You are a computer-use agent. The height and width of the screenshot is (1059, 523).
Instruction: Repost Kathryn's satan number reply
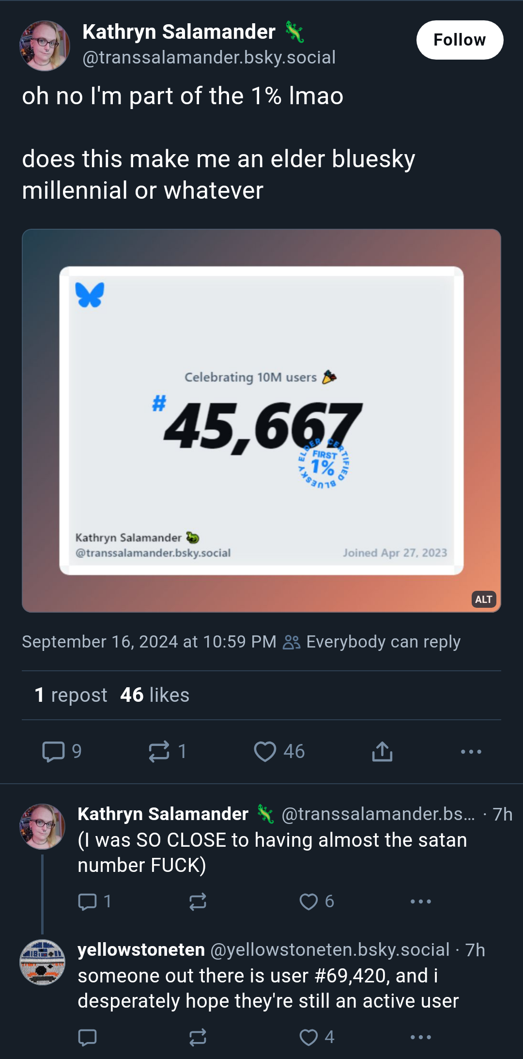pos(198,901)
